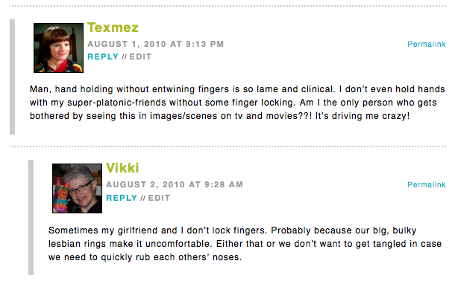Edit the comment posted by Texmez

140,56
